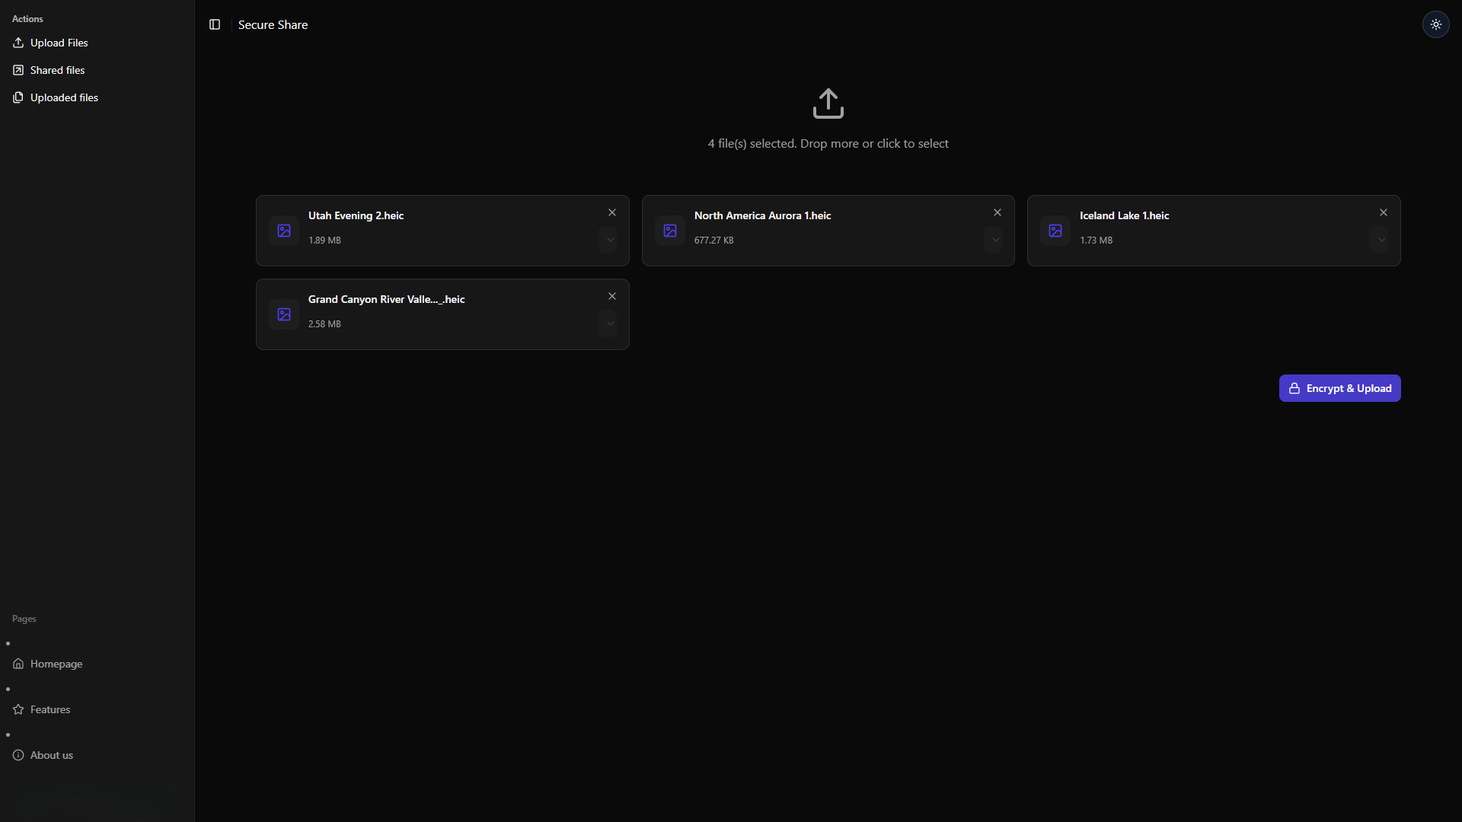Go to the Homepage link

tap(56, 664)
